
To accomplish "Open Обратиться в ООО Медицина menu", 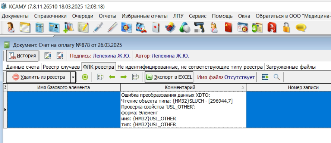I will point(293,16).
